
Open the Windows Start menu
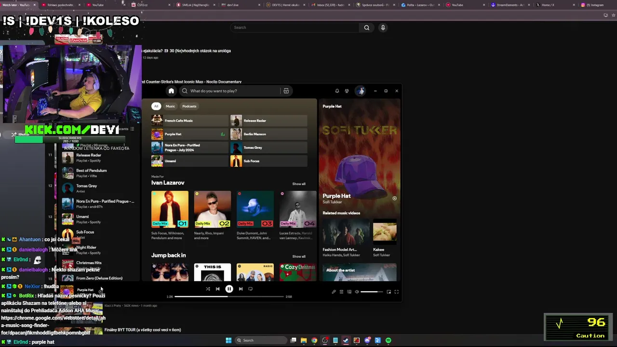tap(228, 340)
